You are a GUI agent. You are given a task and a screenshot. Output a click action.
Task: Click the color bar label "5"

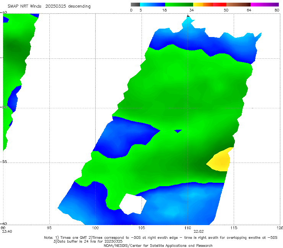[x=141, y=10]
